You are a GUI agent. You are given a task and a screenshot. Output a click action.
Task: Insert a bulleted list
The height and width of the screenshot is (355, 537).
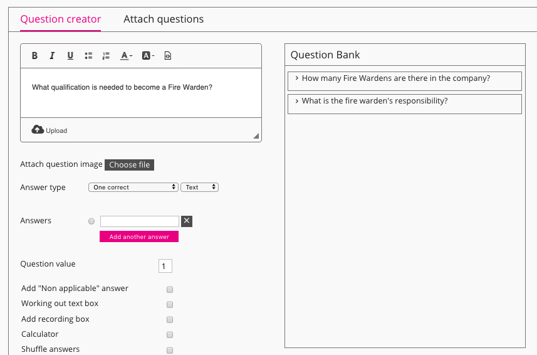pos(88,56)
